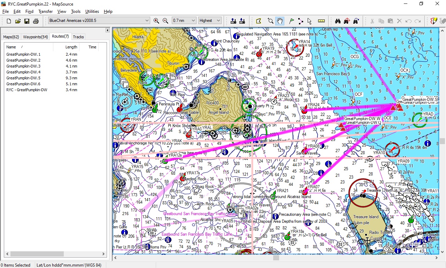Click the Zoom In magnifier icon
The height and width of the screenshot is (268, 446).
point(156,21)
